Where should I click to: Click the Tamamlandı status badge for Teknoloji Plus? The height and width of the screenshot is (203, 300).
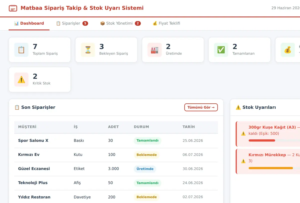pos(147,183)
